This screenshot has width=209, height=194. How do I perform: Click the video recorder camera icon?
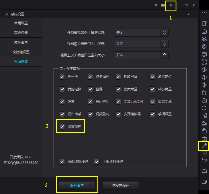[x=204, y=123]
